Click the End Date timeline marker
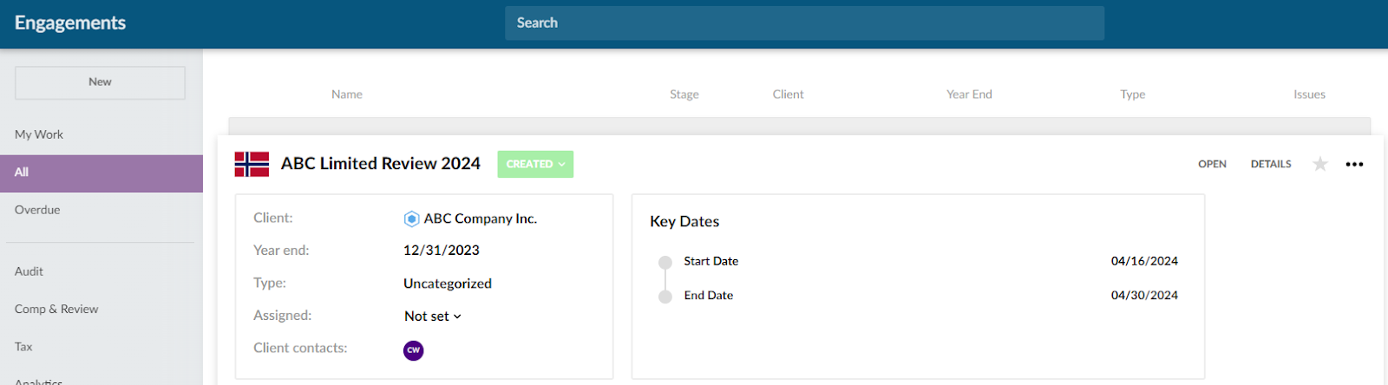The width and height of the screenshot is (1388, 385). pyautogui.click(x=665, y=297)
